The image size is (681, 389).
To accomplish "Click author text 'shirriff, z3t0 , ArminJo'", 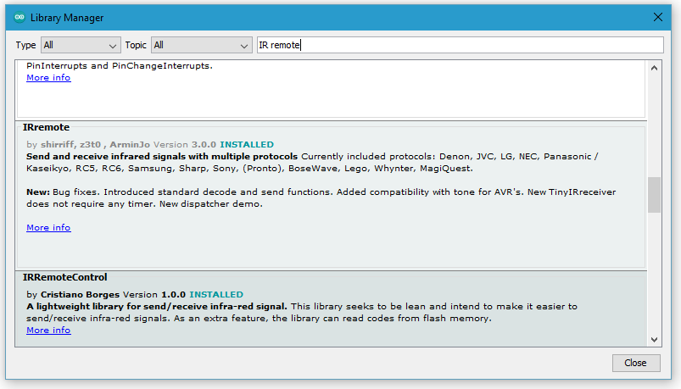I will pos(95,145).
